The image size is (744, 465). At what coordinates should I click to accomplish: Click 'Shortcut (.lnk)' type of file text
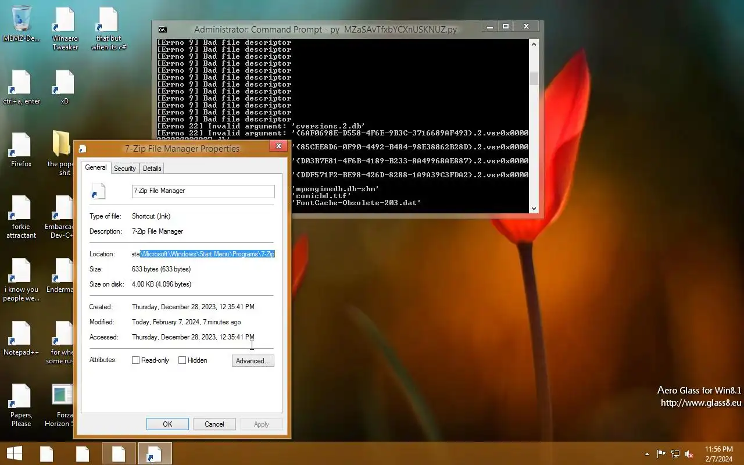tap(151, 216)
